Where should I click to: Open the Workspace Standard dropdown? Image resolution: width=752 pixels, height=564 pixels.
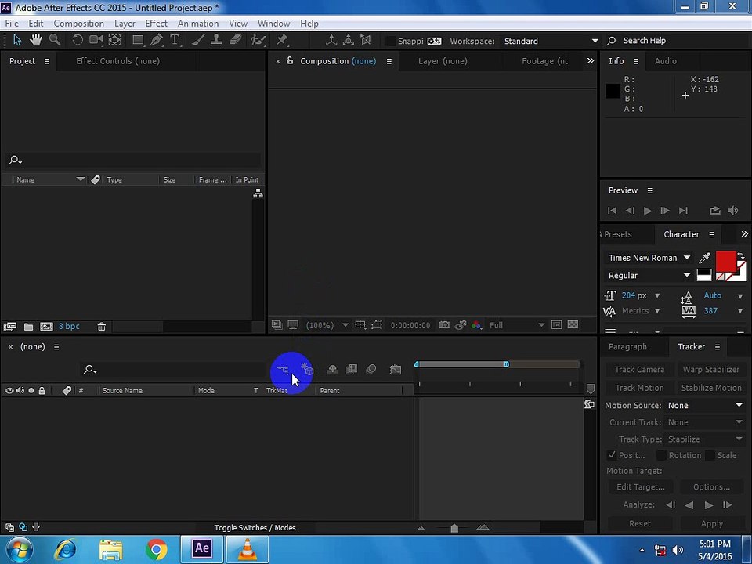pyautogui.click(x=550, y=42)
